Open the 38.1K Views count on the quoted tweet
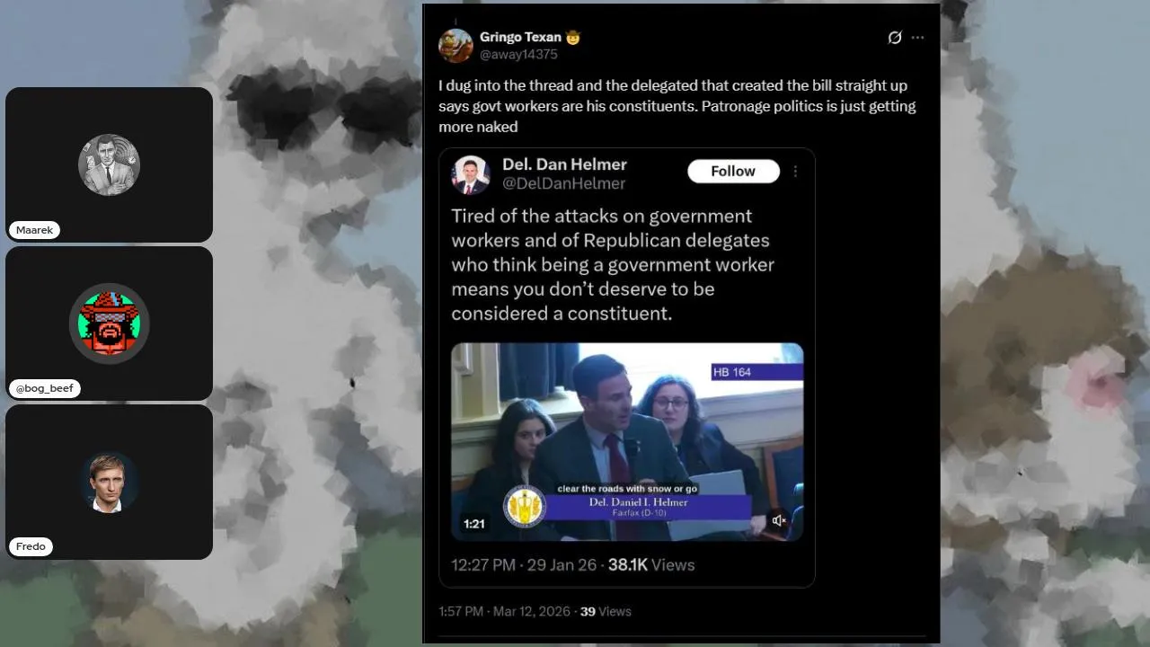1150x647 pixels. click(651, 565)
